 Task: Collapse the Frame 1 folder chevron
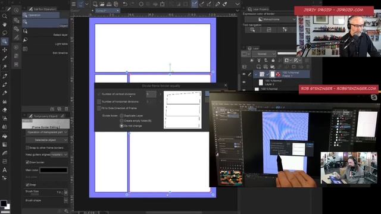click(256, 74)
